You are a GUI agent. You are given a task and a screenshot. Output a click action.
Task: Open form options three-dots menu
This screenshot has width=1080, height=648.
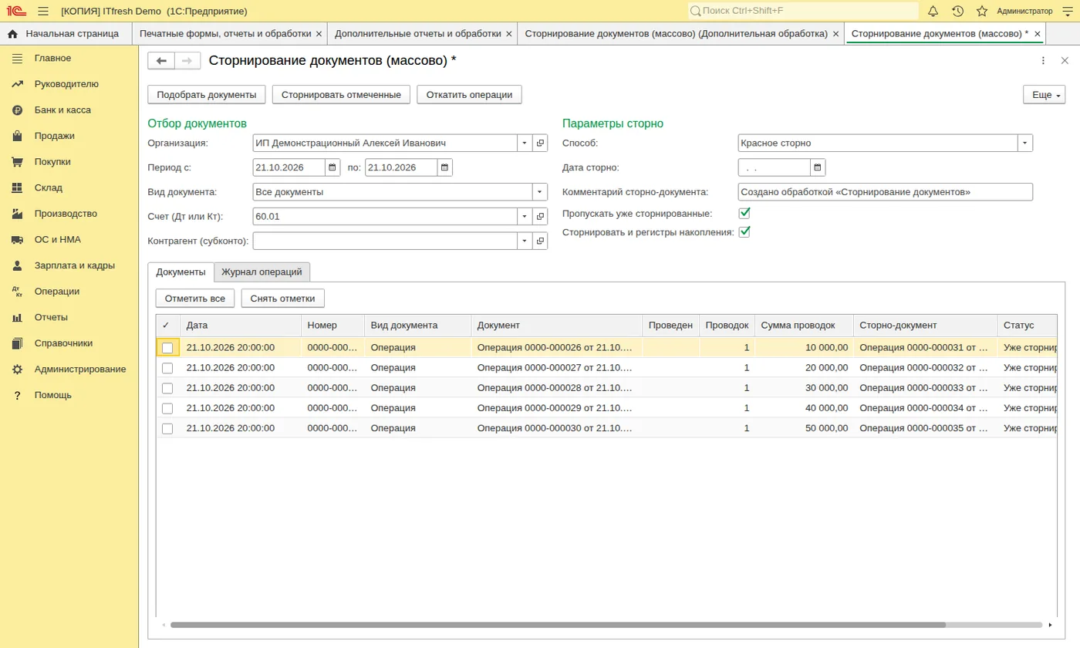coord(1043,61)
